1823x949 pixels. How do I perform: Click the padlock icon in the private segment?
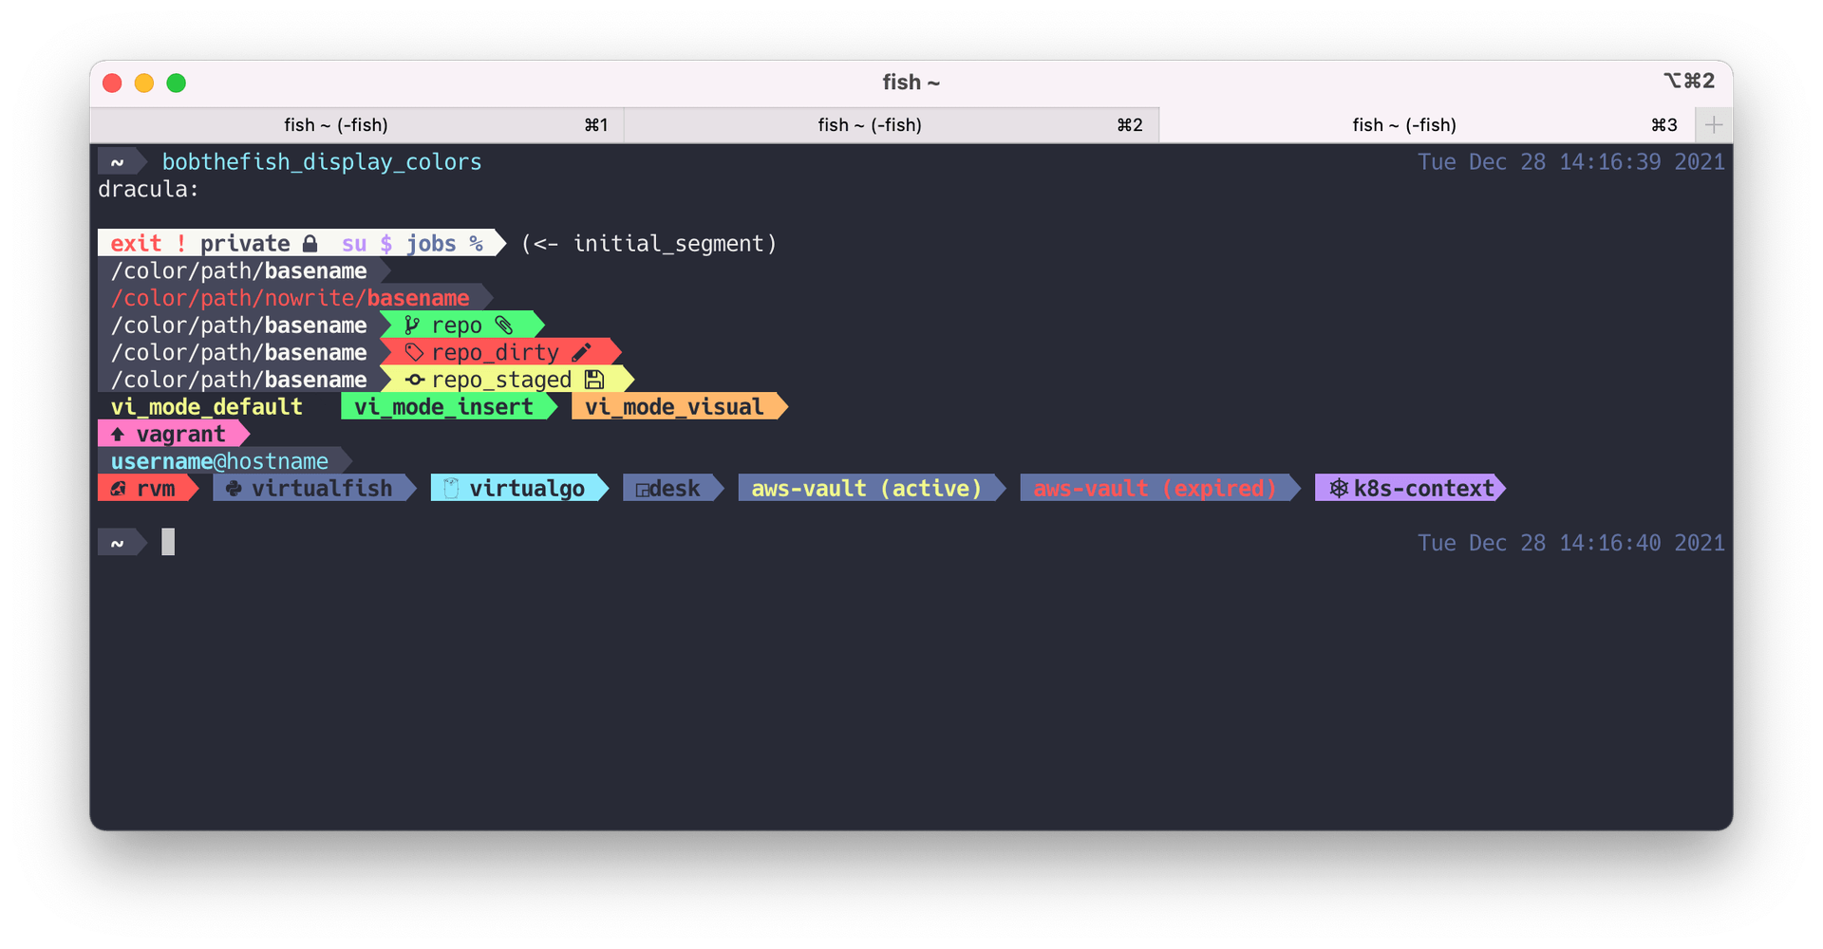[x=309, y=243]
